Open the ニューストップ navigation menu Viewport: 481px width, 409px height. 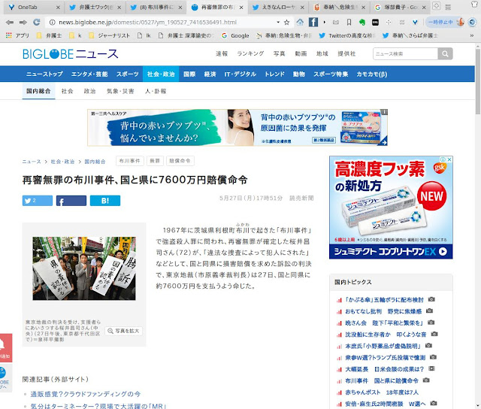tap(44, 74)
